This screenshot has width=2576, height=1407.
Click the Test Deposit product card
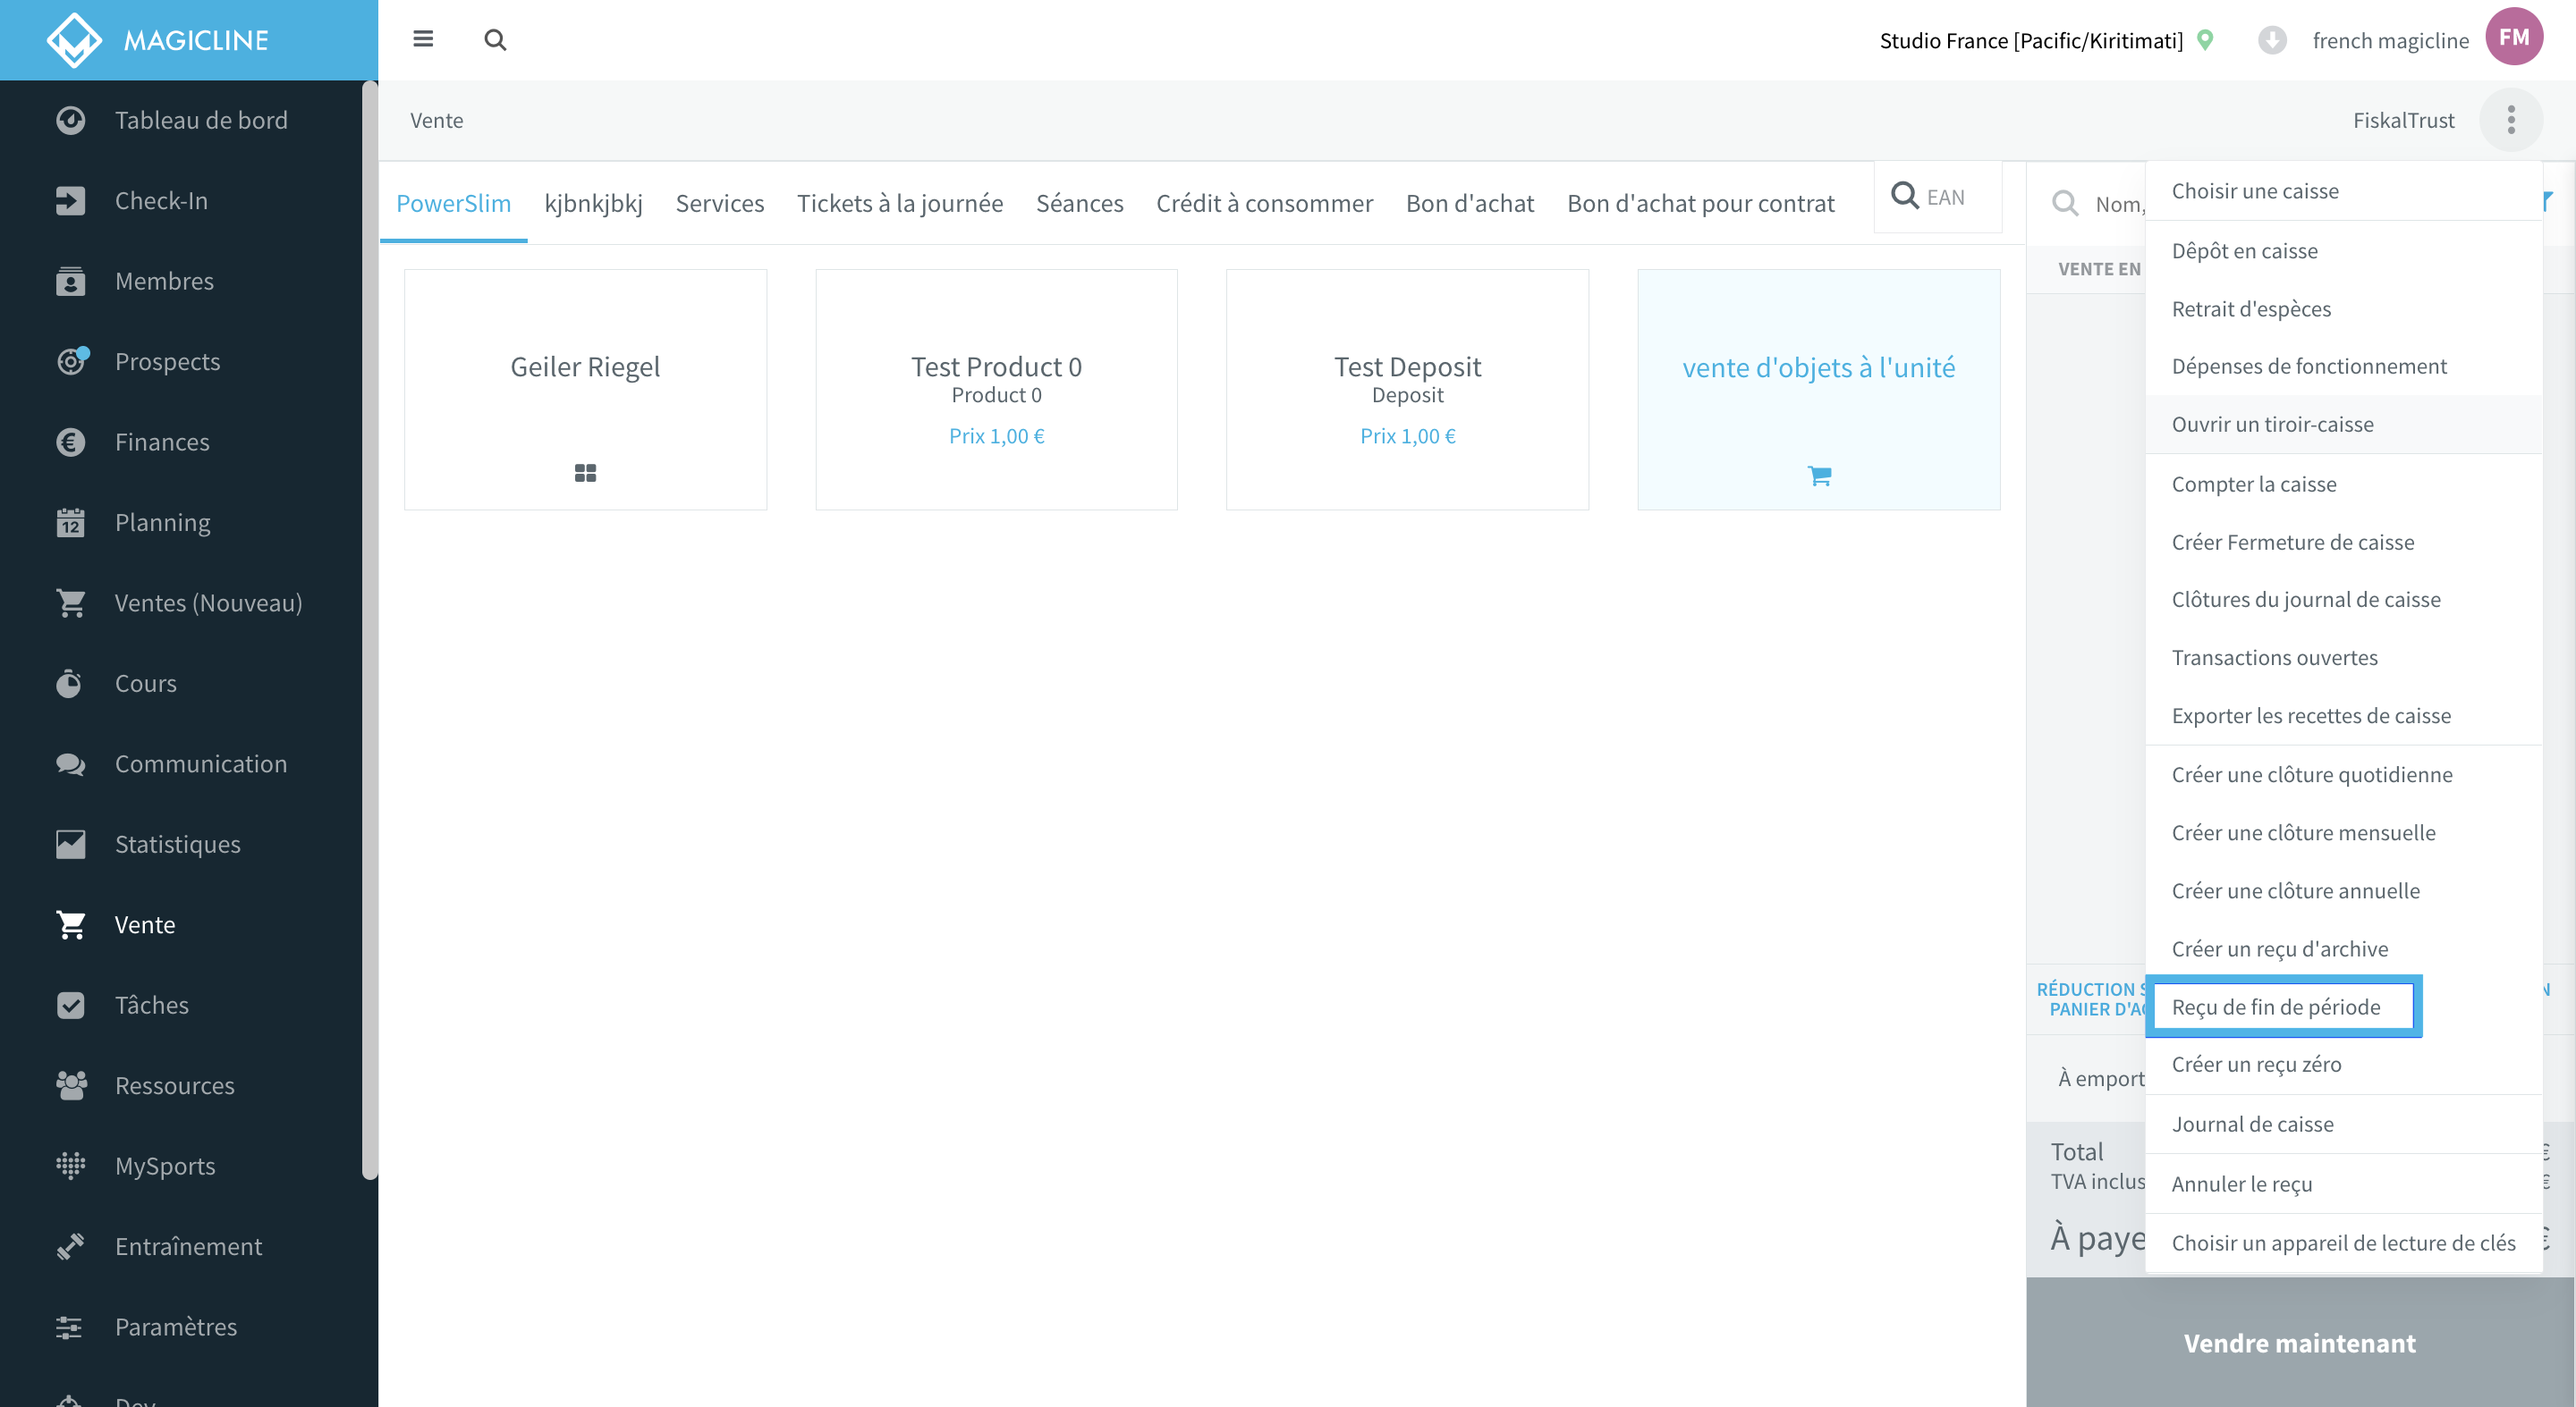coord(1407,390)
